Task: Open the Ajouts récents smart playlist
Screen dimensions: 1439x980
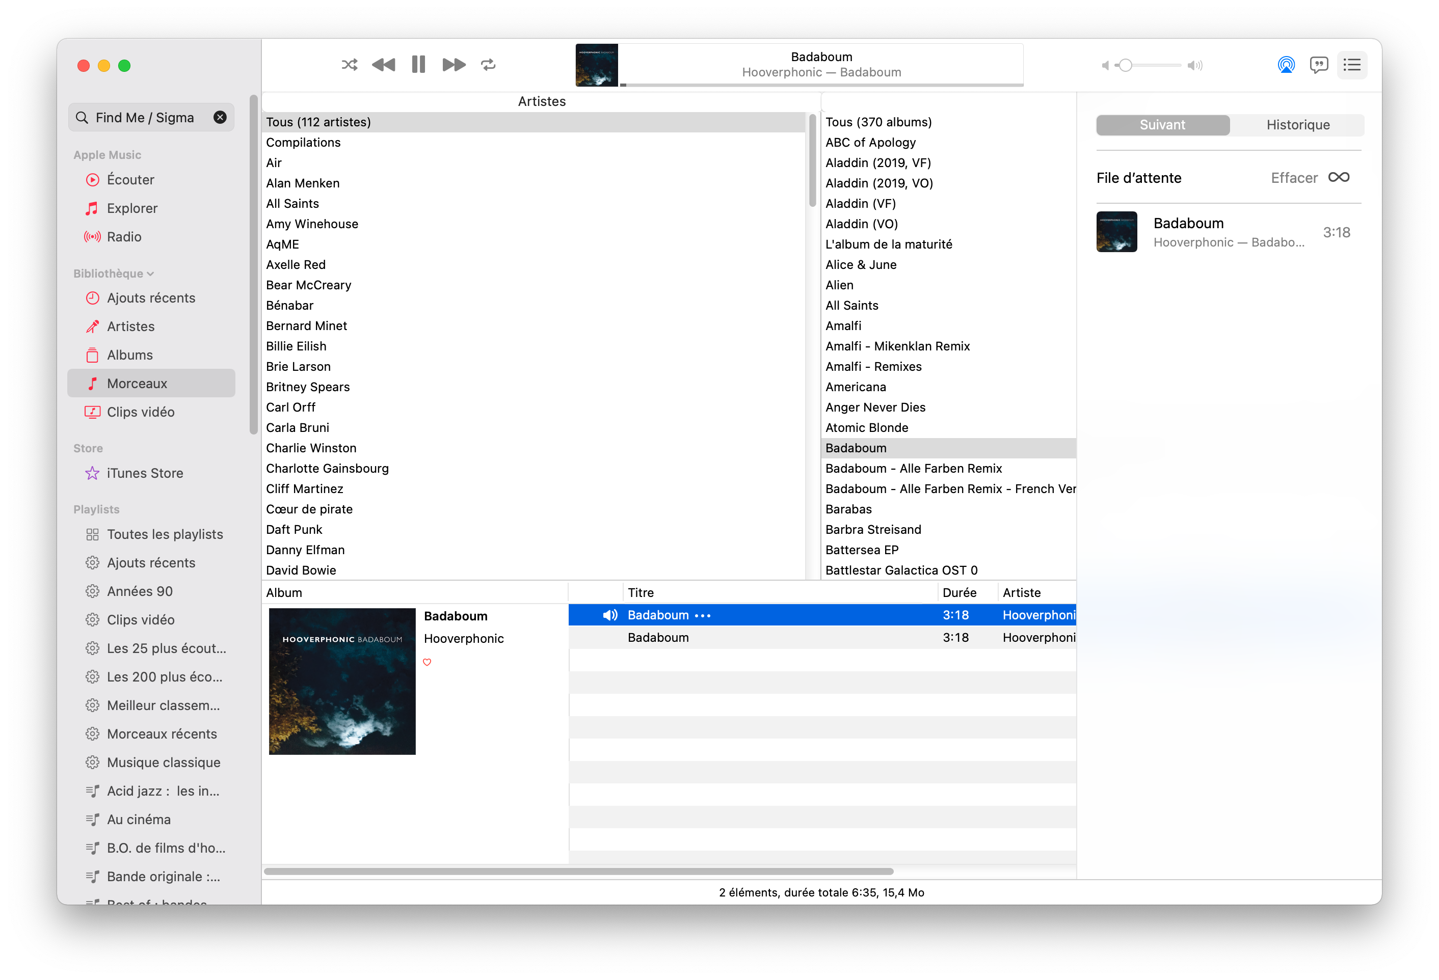Action: pyautogui.click(x=151, y=563)
